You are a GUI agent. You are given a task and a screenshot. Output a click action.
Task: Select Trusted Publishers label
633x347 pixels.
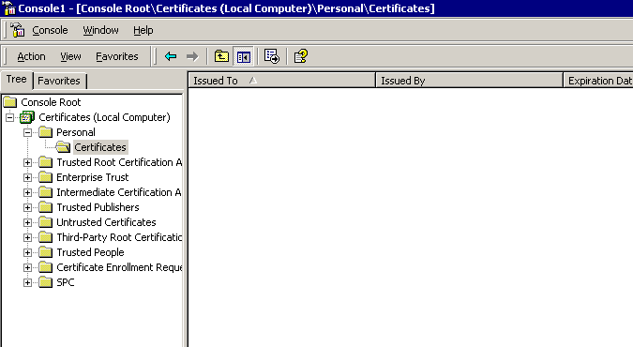tap(98, 207)
